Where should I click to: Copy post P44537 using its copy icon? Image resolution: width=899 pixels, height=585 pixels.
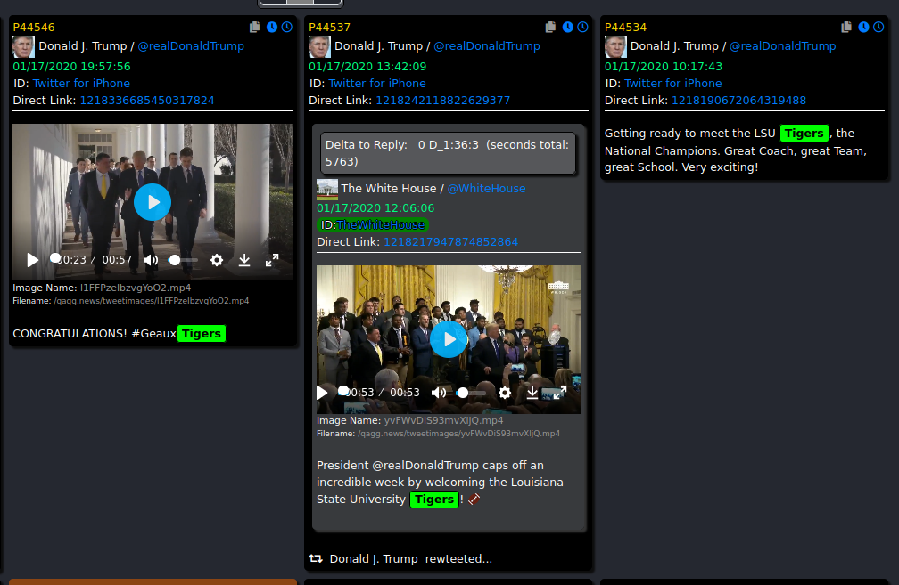[x=550, y=27]
